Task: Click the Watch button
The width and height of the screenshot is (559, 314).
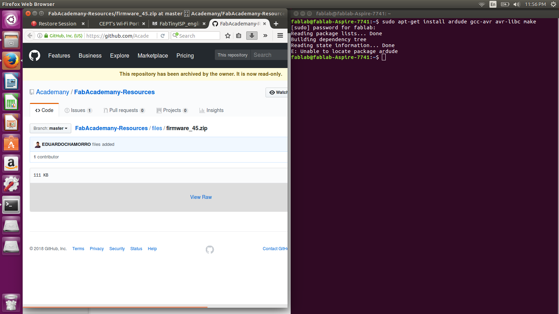Action: coord(277,92)
